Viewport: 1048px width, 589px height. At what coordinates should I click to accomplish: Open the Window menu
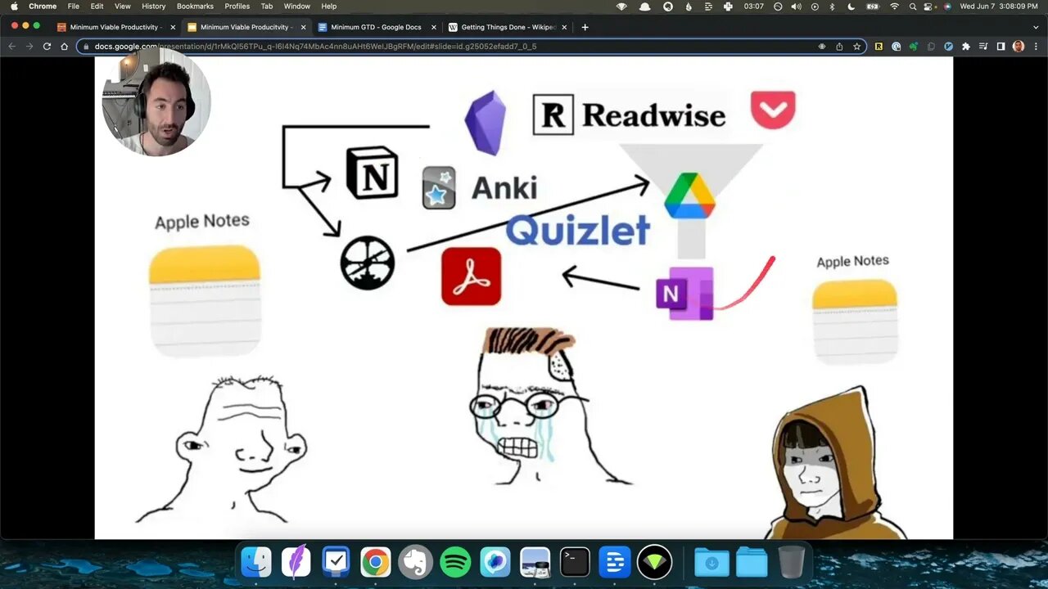297,6
